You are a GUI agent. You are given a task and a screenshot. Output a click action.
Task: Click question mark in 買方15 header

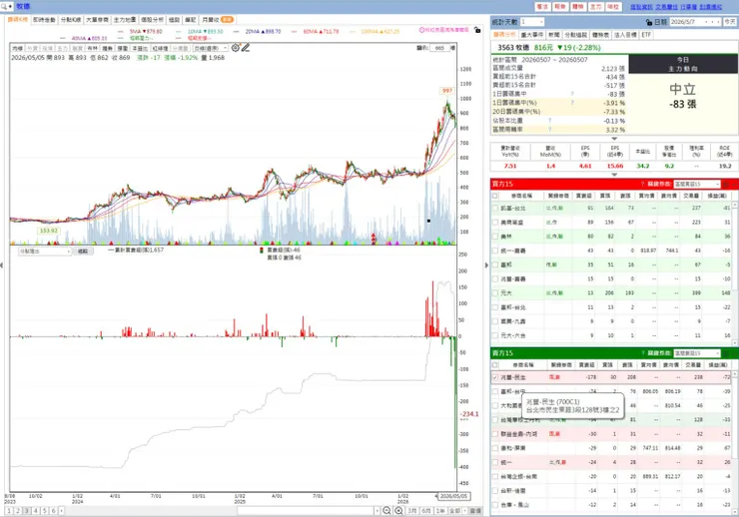coord(642,184)
